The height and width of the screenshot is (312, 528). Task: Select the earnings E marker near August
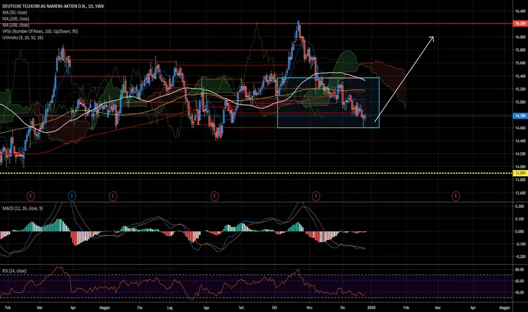215,196
